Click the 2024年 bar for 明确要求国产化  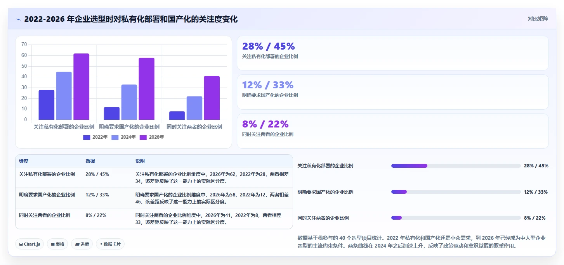click(129, 102)
